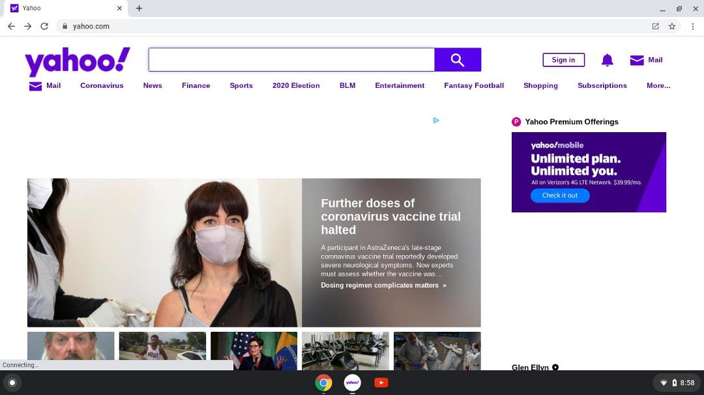704x395 pixels.
Task: Open the Shopping section
Action: click(540, 86)
